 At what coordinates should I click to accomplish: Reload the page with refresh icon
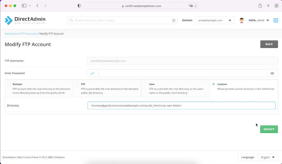click(195, 6)
